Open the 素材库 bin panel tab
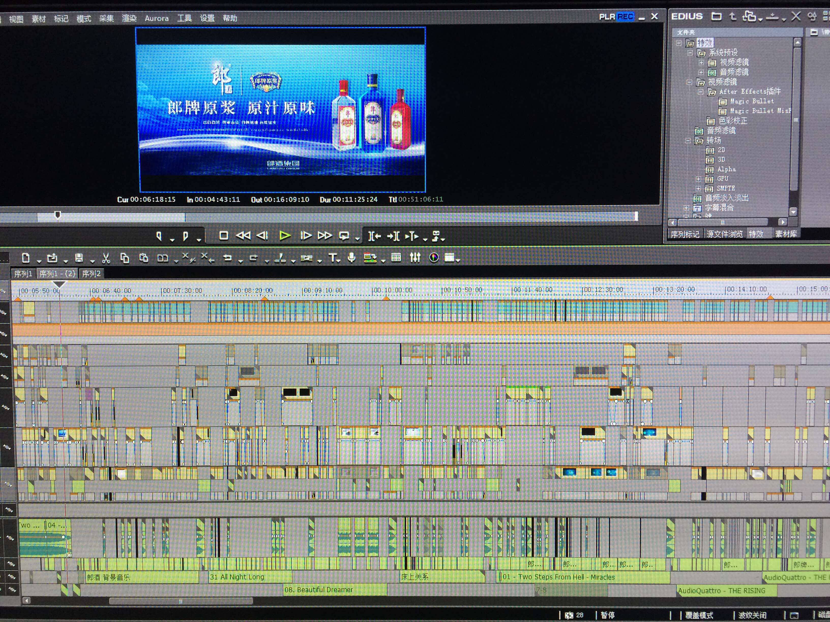This screenshot has width=830, height=622. 786,234
